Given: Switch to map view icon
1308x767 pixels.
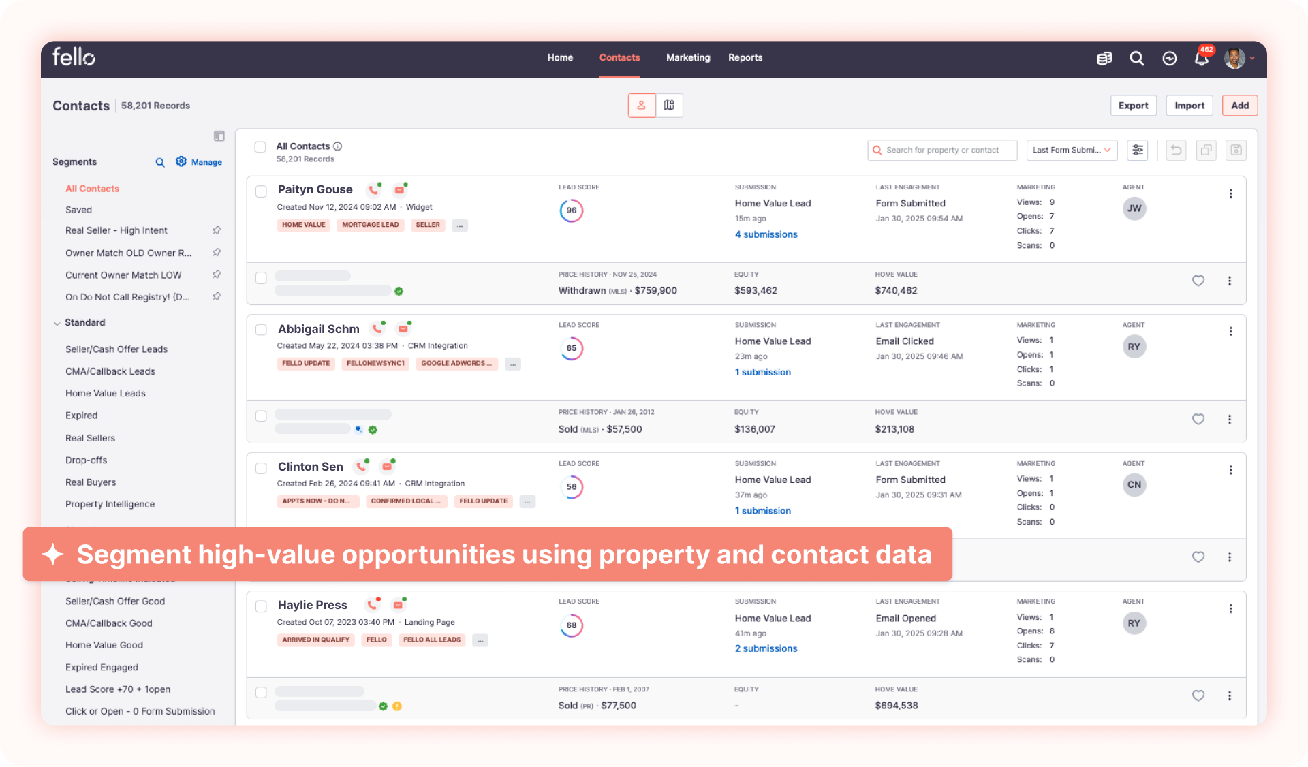Looking at the screenshot, I should tap(669, 106).
